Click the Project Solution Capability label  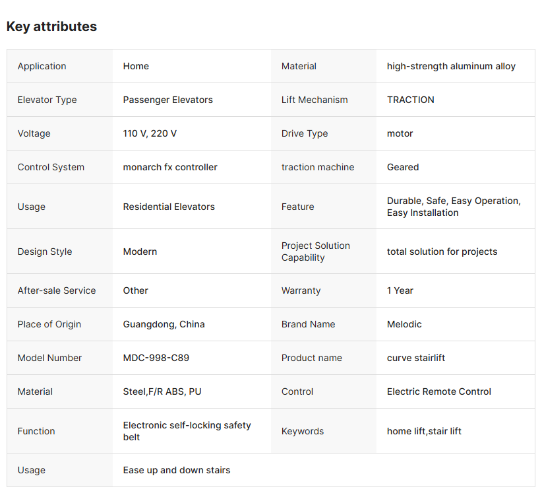coord(315,251)
